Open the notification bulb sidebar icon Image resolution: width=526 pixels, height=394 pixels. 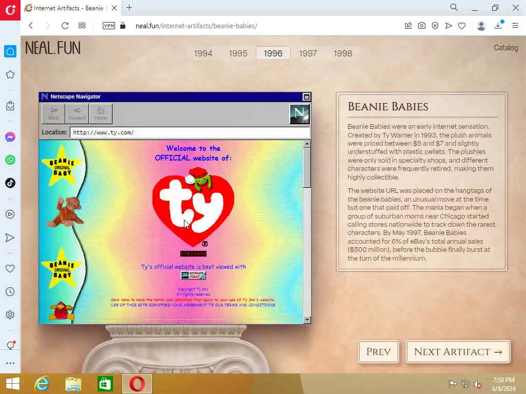tap(10, 345)
